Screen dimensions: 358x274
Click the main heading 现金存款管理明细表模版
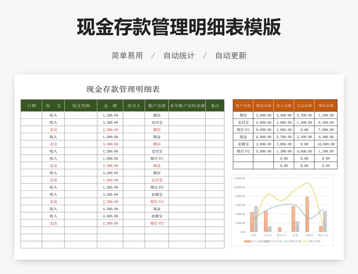tap(179, 27)
